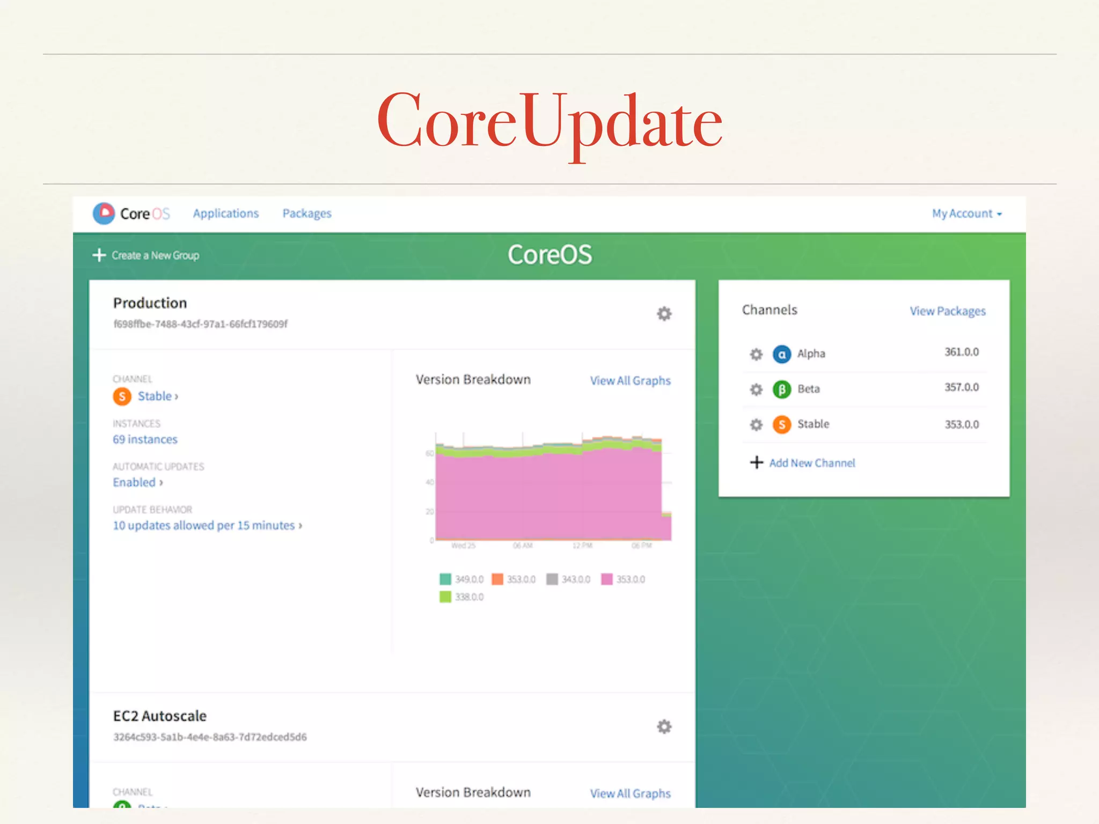1099x824 pixels.
Task: Open the 69 instances link
Action: [x=145, y=439]
